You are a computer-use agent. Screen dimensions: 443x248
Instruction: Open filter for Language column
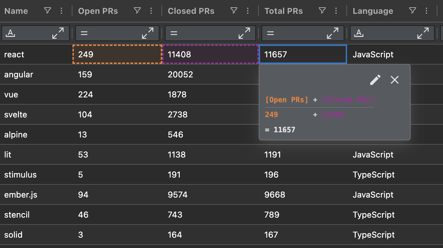tap(412, 11)
